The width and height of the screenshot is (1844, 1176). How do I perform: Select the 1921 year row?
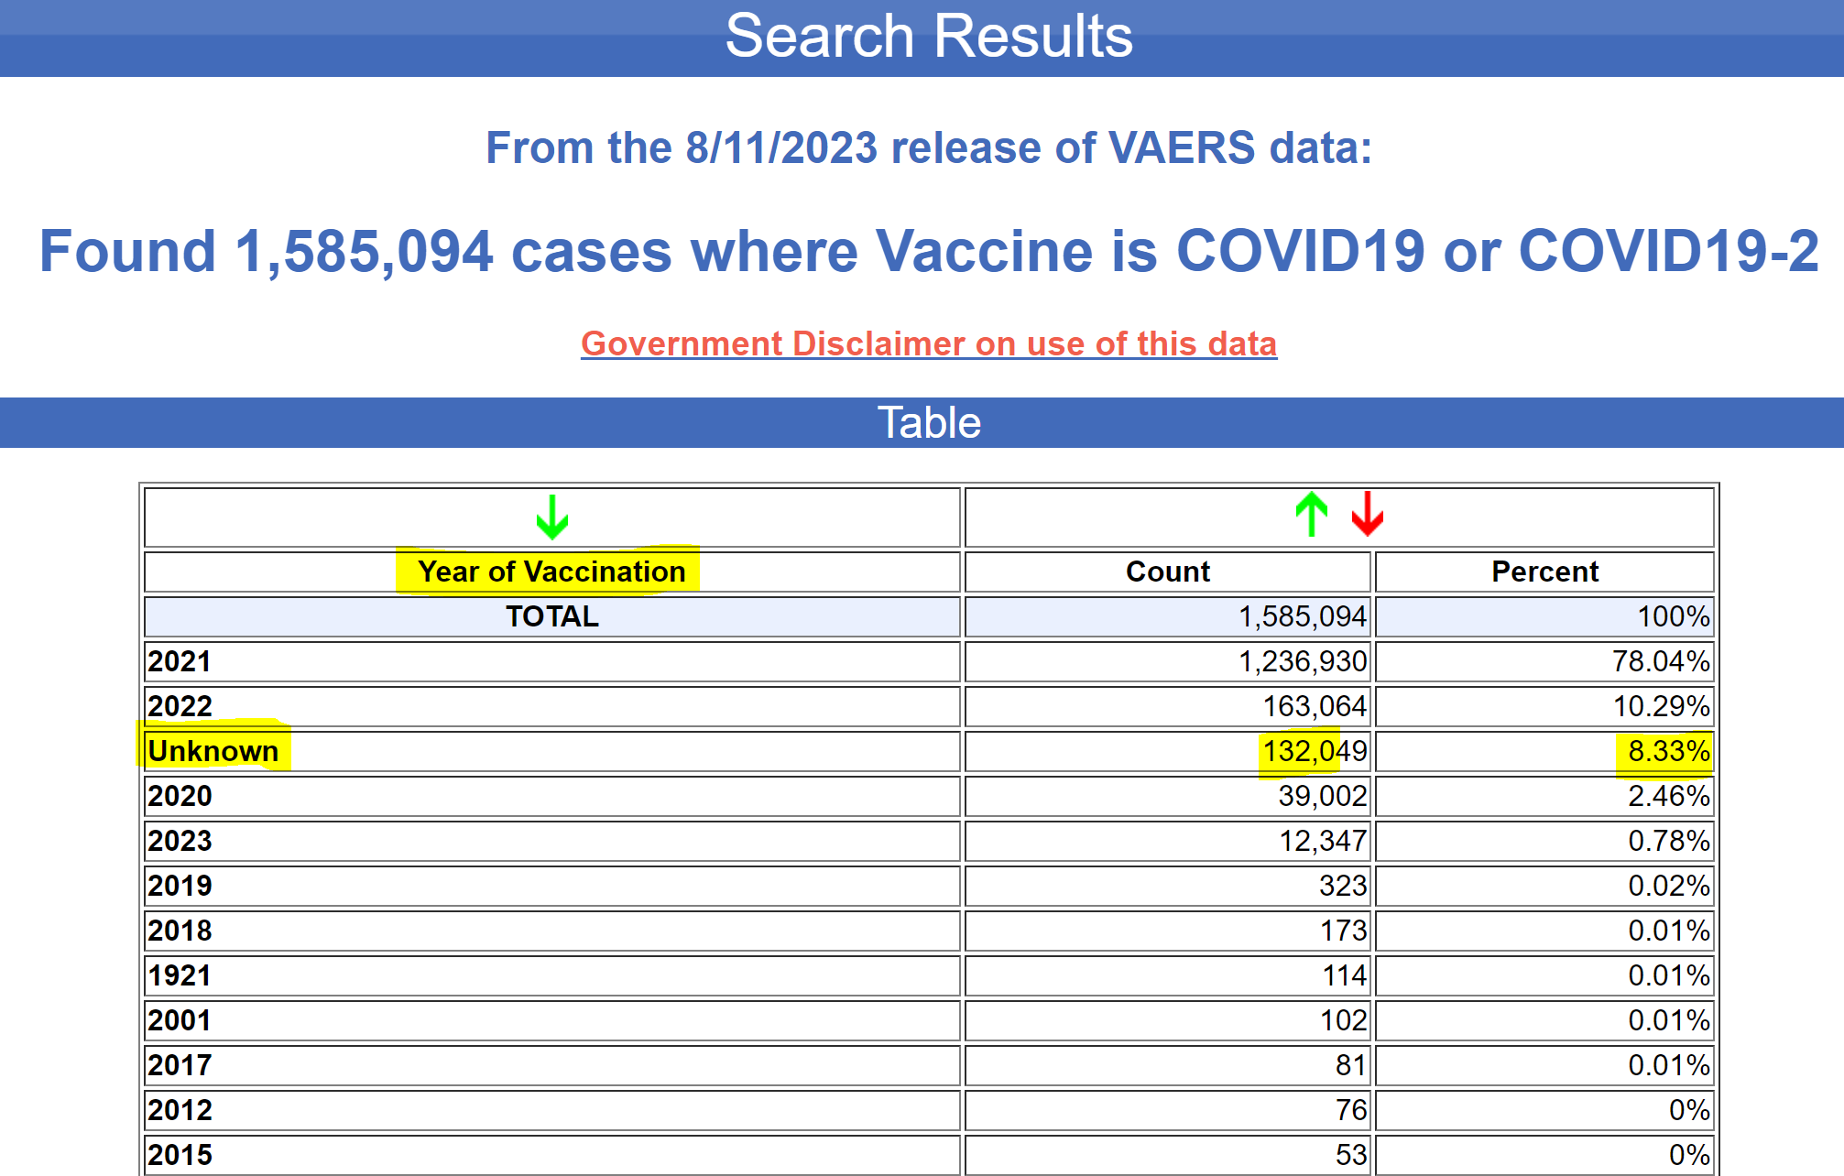(552, 975)
